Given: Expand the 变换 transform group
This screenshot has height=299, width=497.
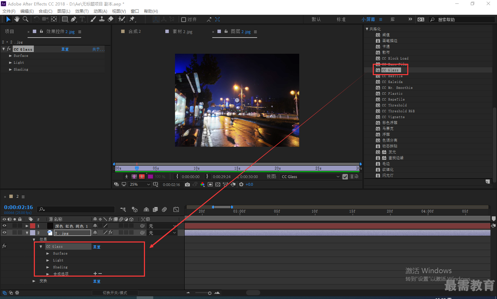Looking at the screenshot, I should [34, 281].
